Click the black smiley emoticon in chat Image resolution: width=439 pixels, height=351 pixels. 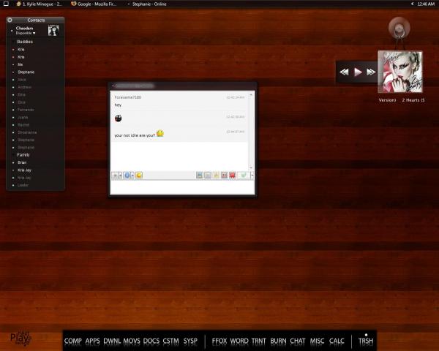click(118, 118)
